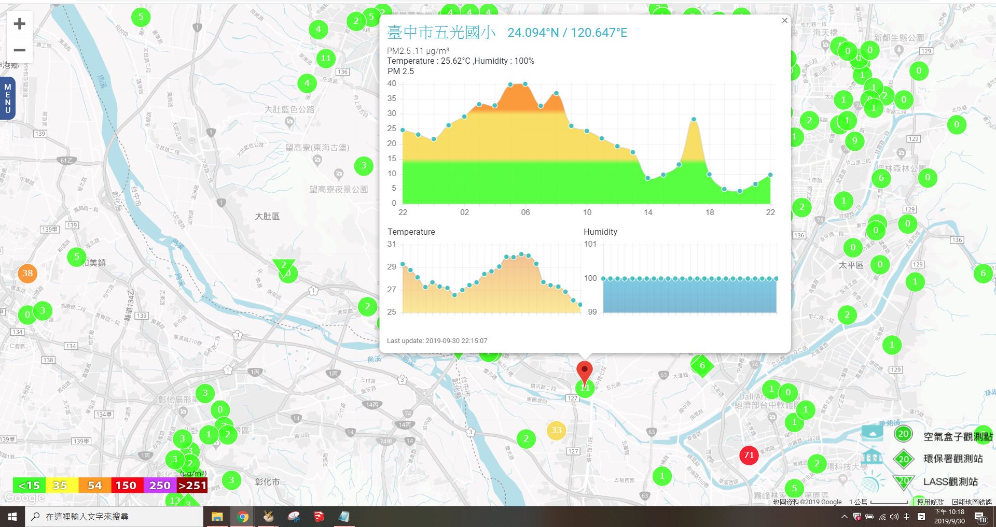Click the 太平區 district label
996x527 pixels.
851,265
